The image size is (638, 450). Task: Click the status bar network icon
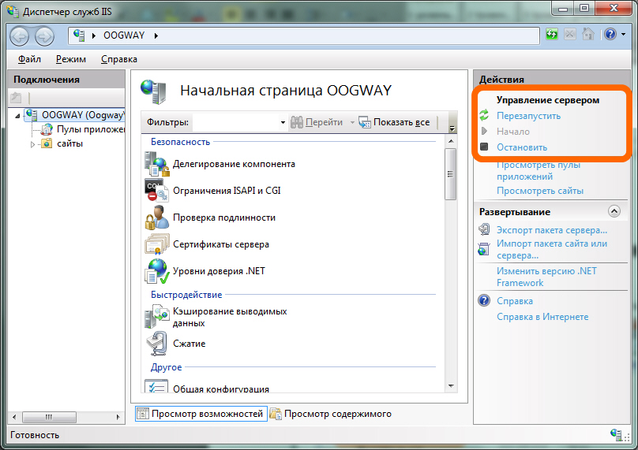click(x=616, y=434)
